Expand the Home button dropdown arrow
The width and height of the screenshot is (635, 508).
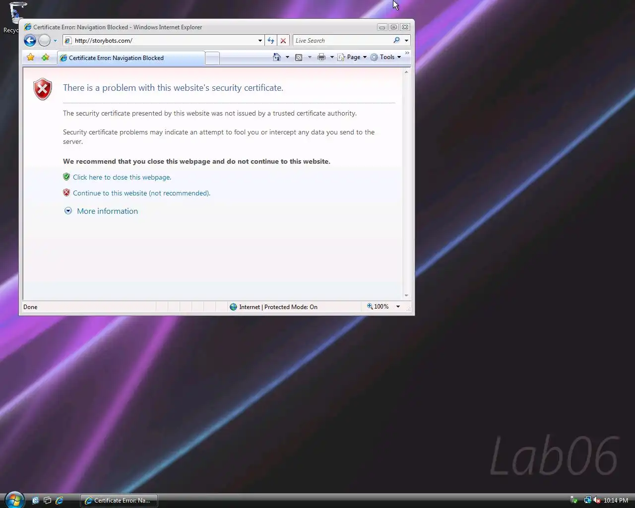pos(287,57)
